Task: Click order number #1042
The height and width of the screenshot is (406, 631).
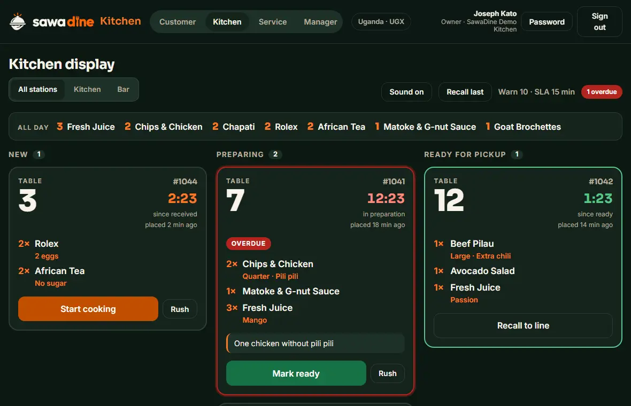Action: coord(601,182)
